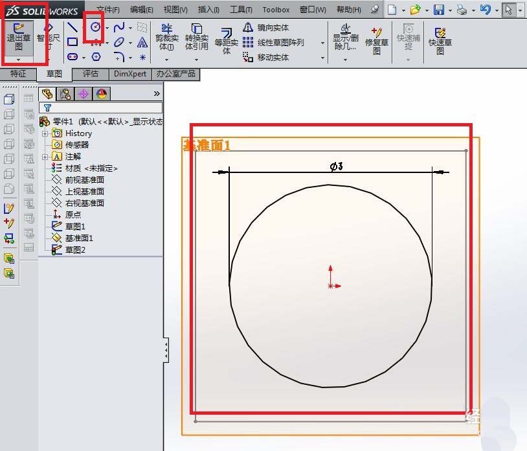Open the 工具(T) menu
Screen dimensions: 527x451
click(241, 10)
